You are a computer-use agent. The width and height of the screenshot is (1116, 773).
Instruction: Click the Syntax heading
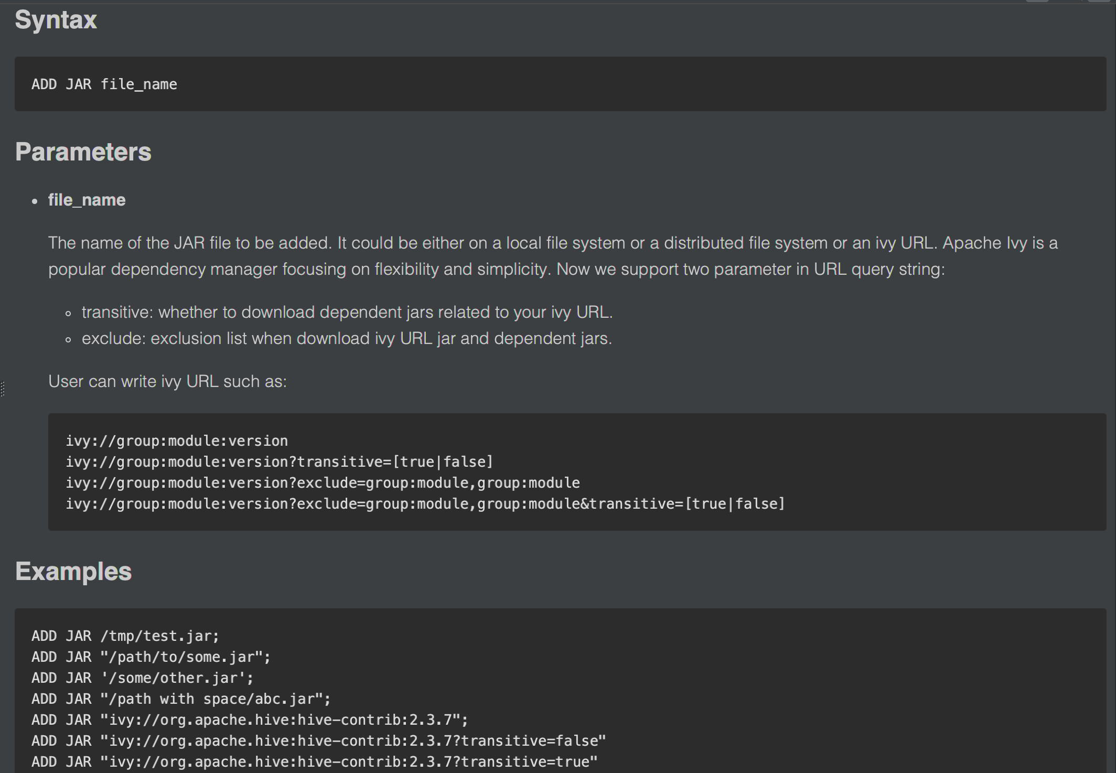56,20
